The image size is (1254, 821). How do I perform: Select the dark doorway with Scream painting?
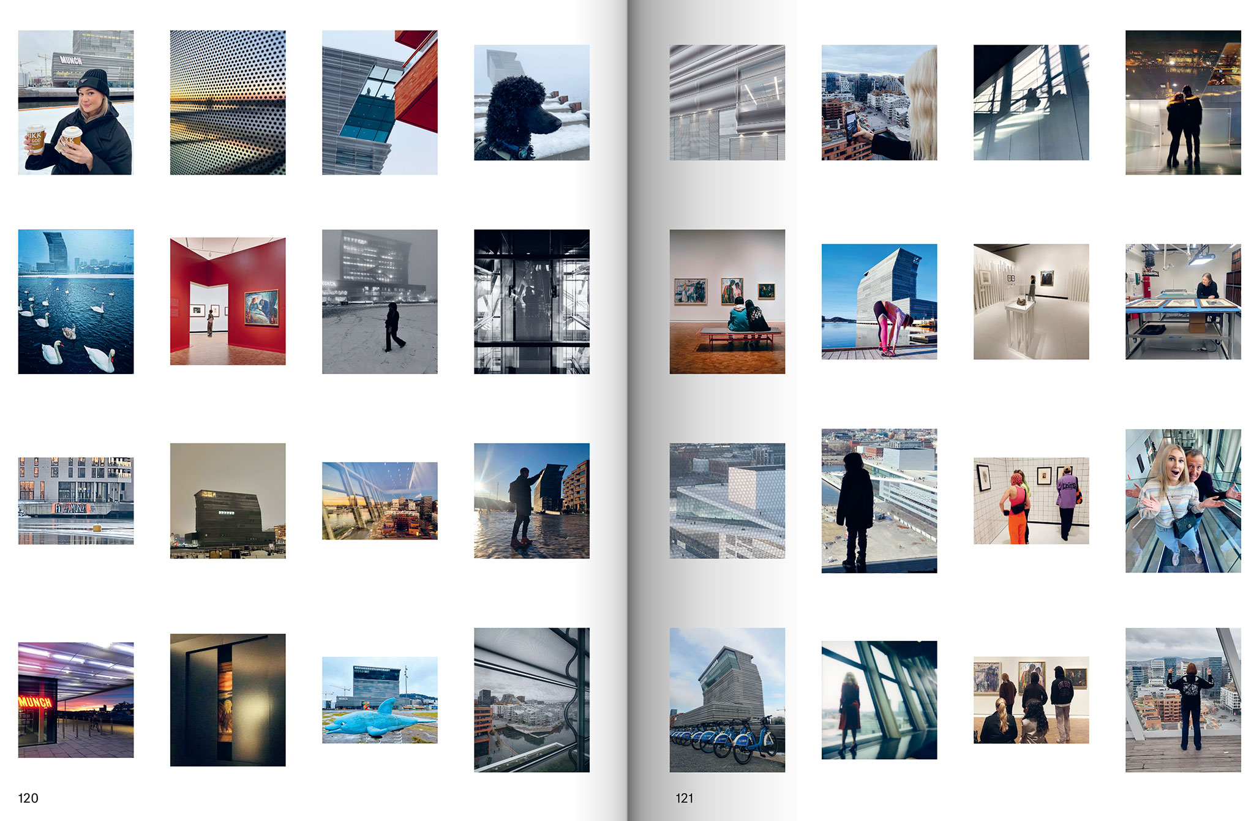[x=228, y=700]
